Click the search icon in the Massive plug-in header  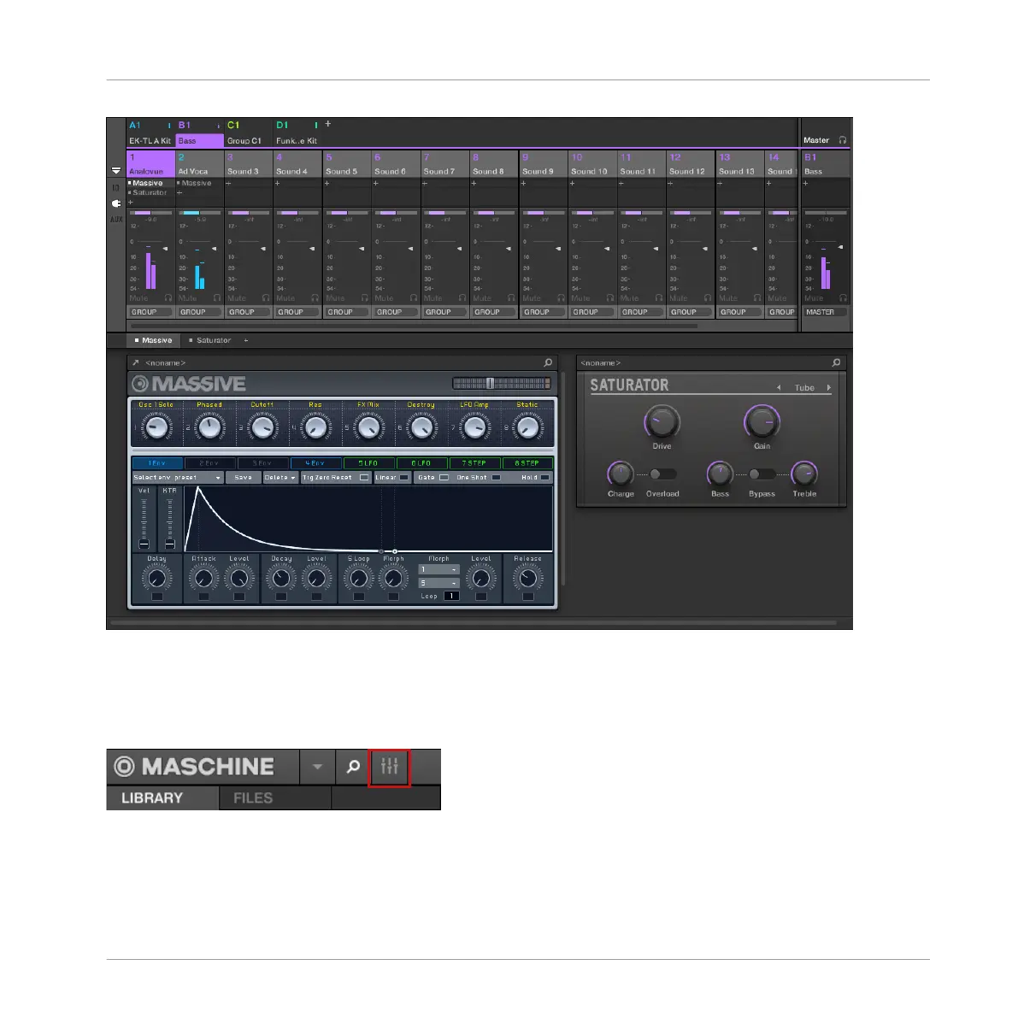tap(548, 363)
